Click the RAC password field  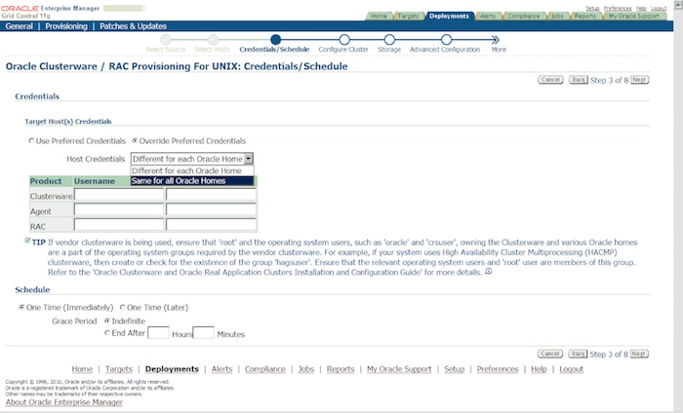(x=212, y=225)
